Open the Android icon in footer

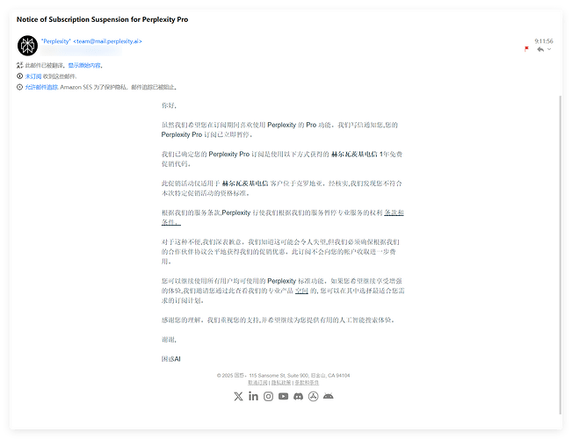(329, 396)
